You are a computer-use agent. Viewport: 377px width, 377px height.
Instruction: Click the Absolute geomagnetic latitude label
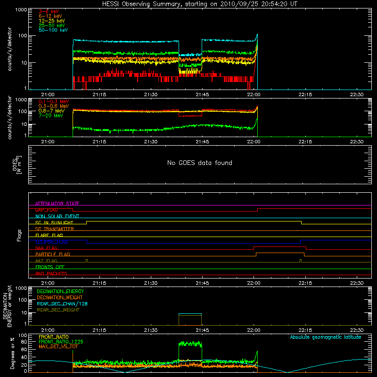pyautogui.click(x=326, y=337)
